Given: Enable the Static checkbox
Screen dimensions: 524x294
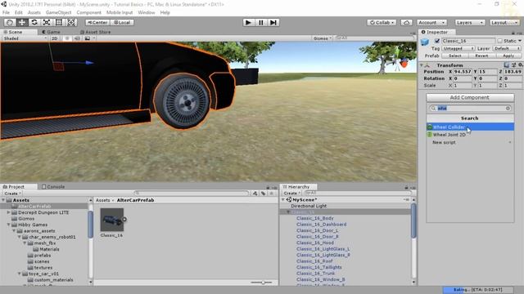Looking at the screenshot, I should 500,41.
